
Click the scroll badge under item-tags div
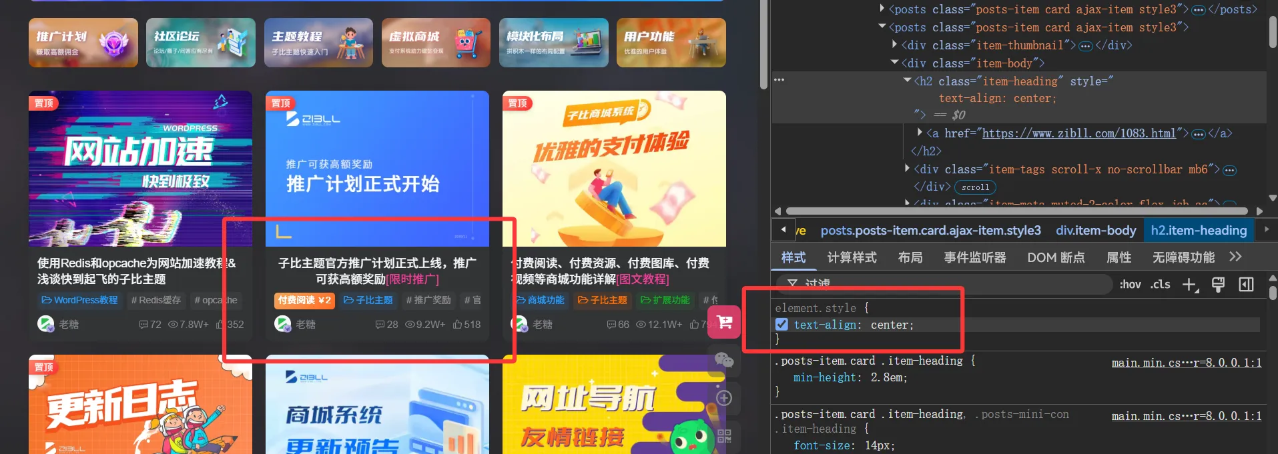pos(975,187)
